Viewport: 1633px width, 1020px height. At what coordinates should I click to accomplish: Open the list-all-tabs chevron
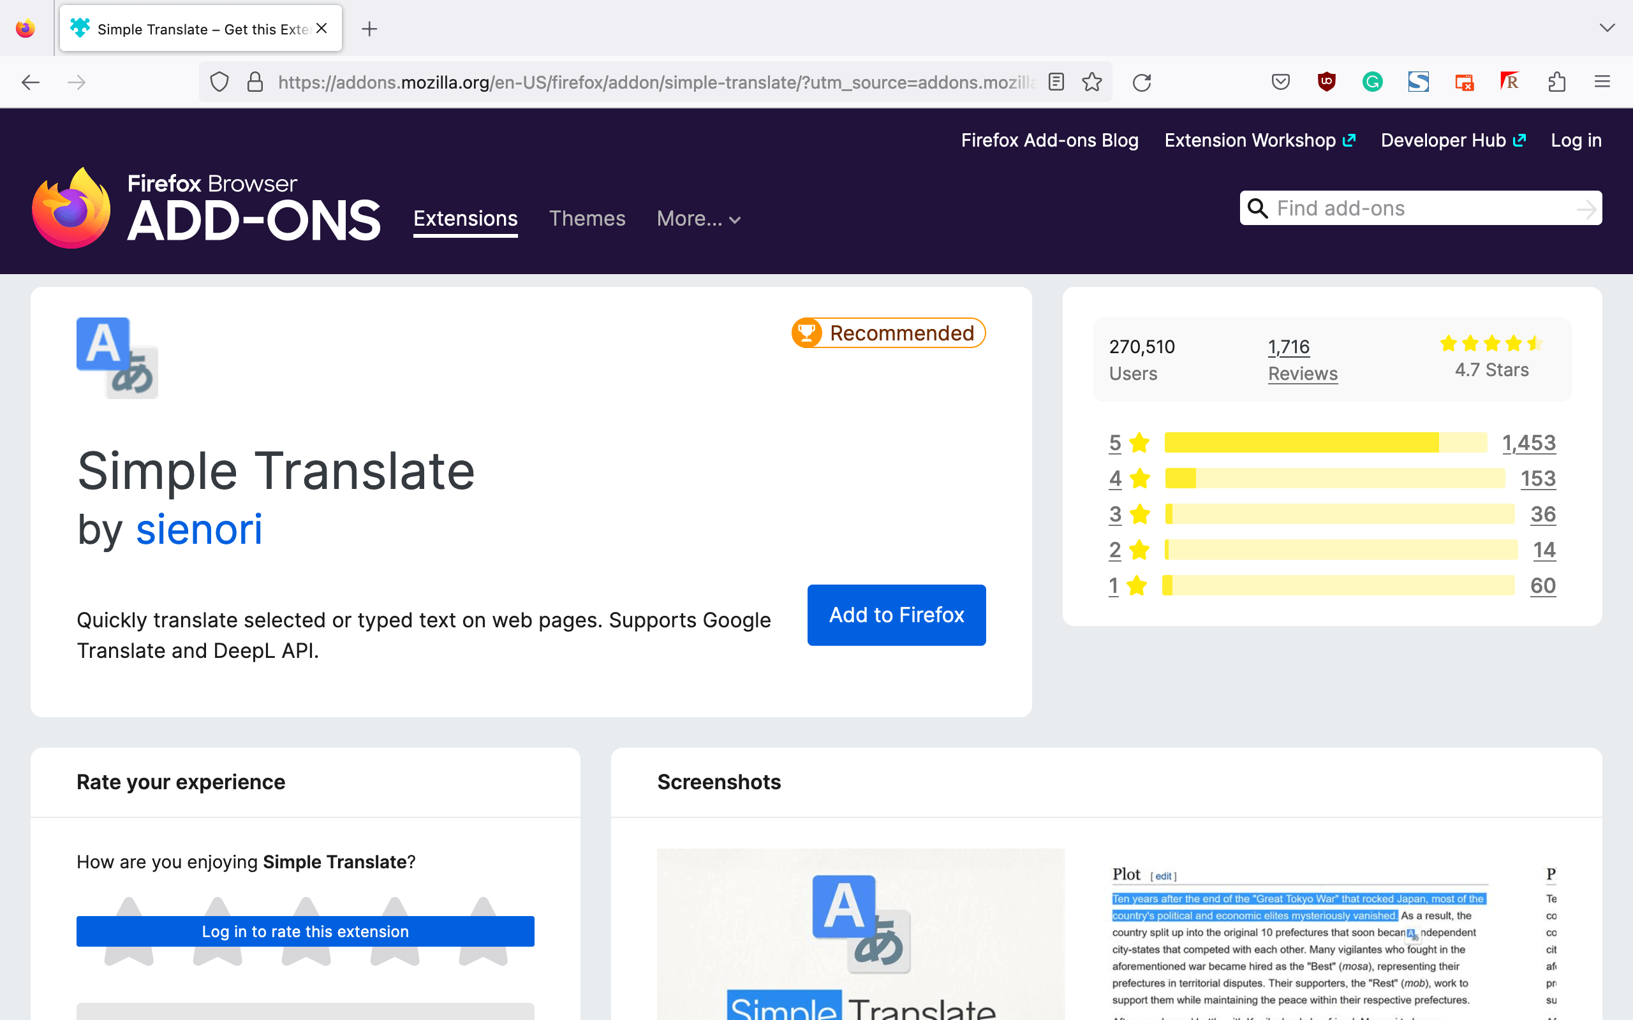tap(1606, 27)
